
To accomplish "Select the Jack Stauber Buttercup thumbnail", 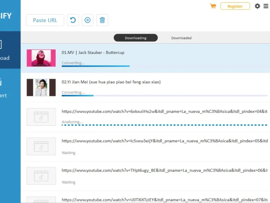I will tap(41, 58).
